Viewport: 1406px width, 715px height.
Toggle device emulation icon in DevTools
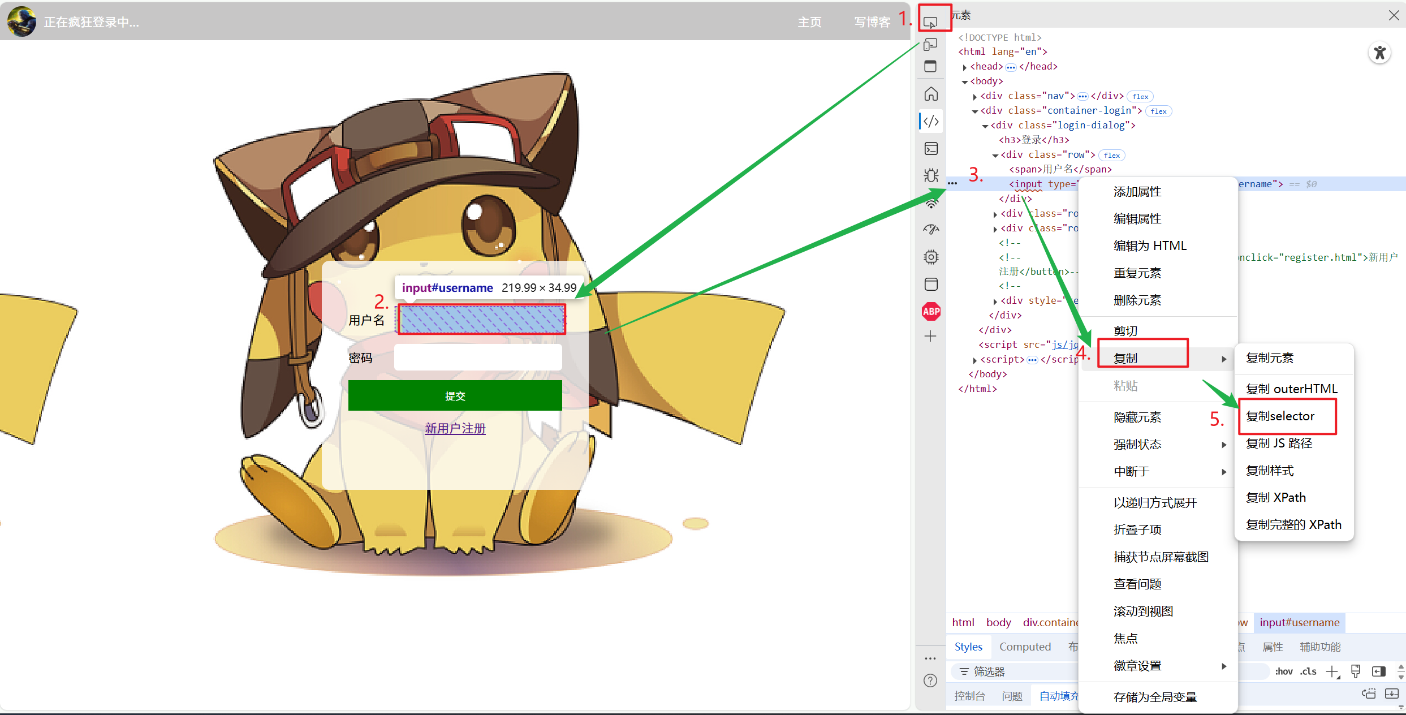pyautogui.click(x=930, y=45)
